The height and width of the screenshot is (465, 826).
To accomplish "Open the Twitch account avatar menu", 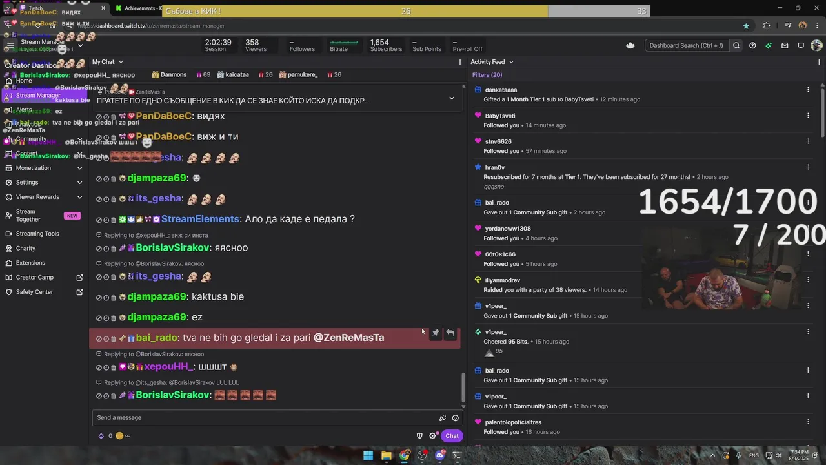I will point(816,45).
